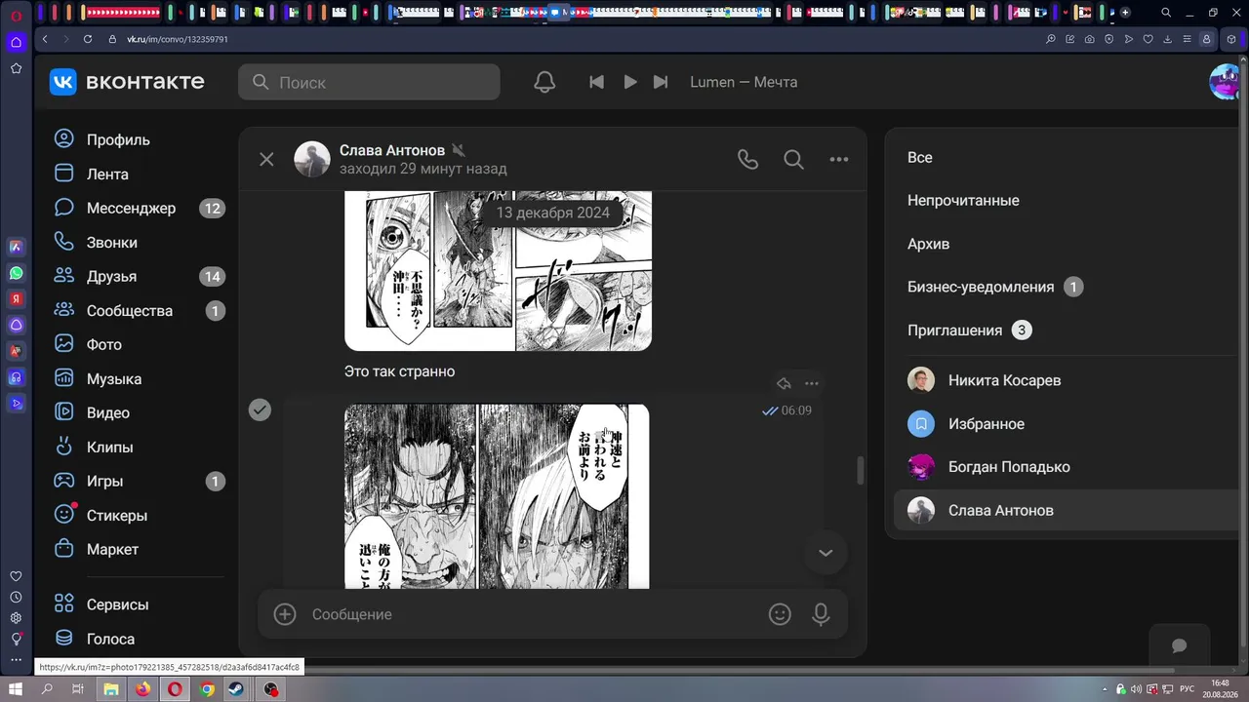1249x702 pixels.
Task: Select the message with the checkmark circle
Action: click(260, 410)
